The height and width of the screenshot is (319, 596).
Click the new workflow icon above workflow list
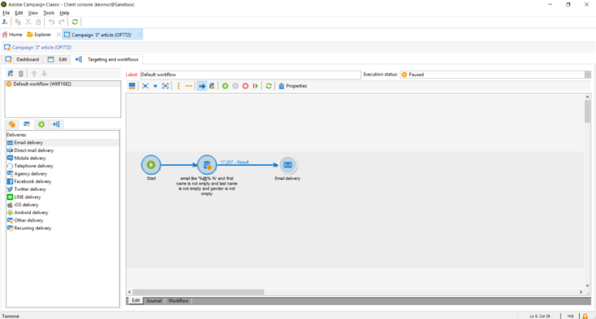(10, 73)
